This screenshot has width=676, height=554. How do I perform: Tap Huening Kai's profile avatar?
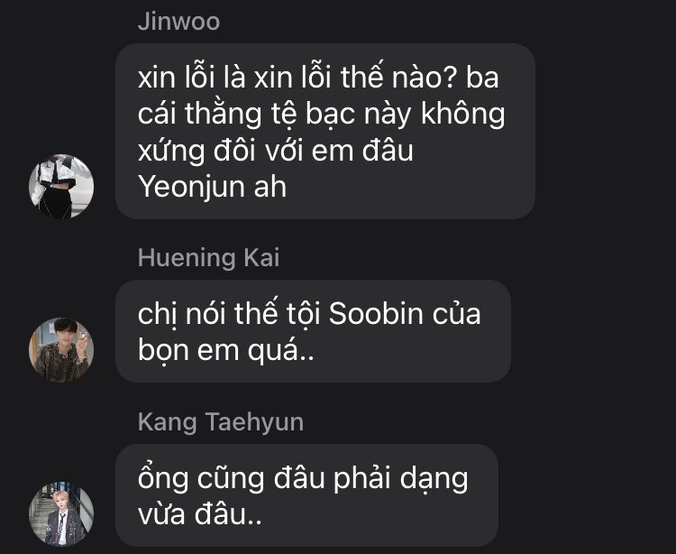pos(61,350)
